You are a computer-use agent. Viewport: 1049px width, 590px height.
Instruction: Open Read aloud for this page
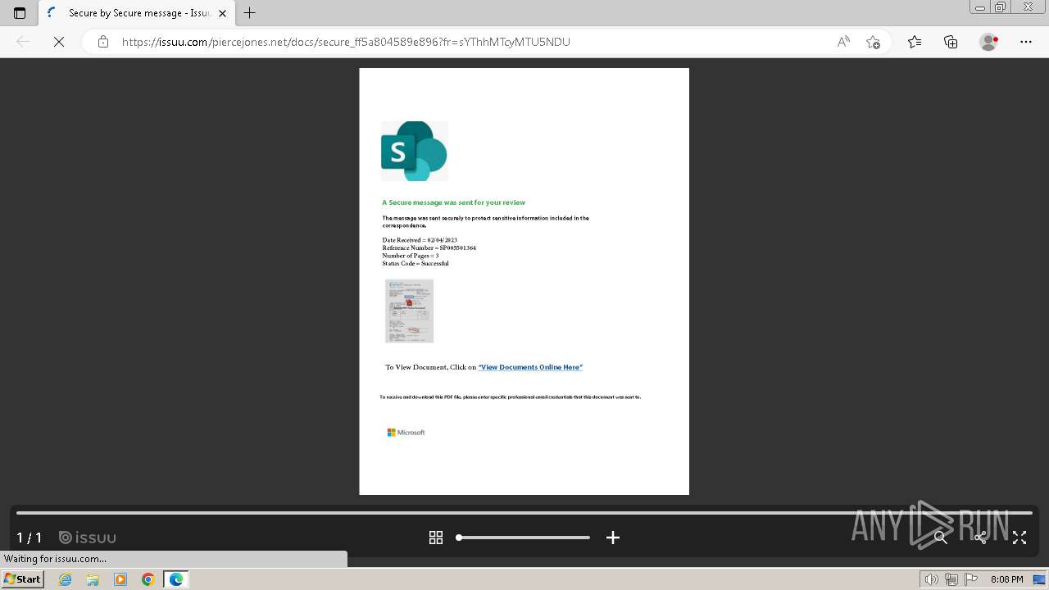point(843,42)
